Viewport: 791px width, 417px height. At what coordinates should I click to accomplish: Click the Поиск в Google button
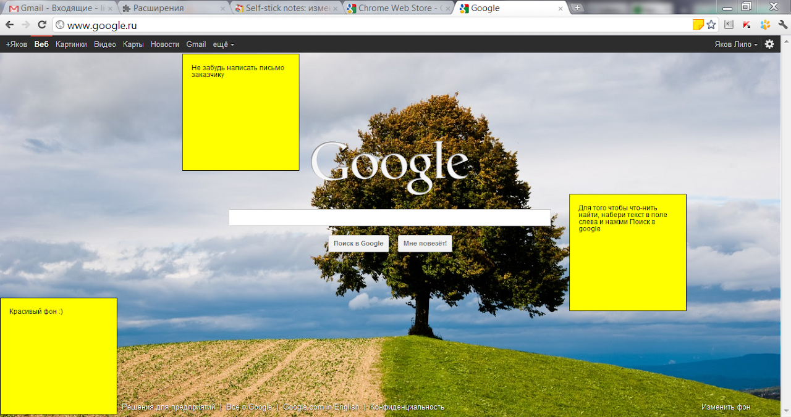[358, 244]
